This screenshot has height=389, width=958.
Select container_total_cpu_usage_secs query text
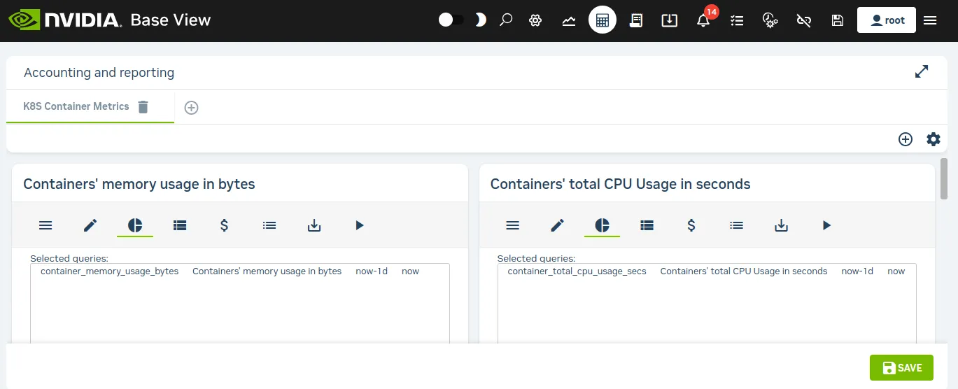tap(577, 271)
